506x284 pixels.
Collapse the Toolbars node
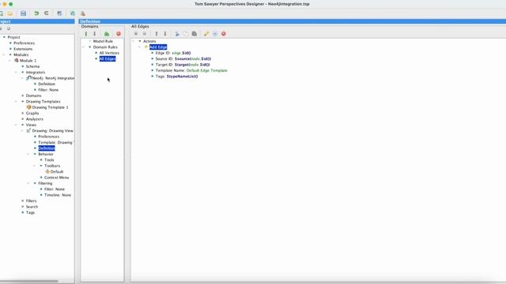(x=35, y=166)
